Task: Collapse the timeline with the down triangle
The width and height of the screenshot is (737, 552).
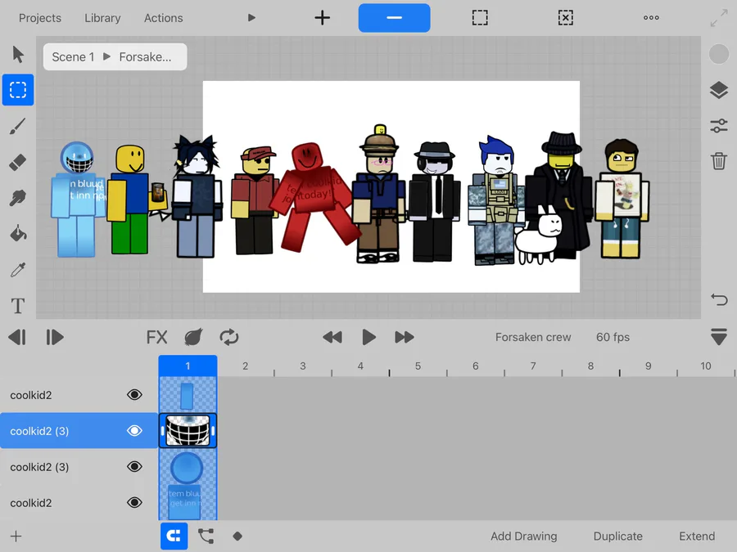Action: (719, 337)
